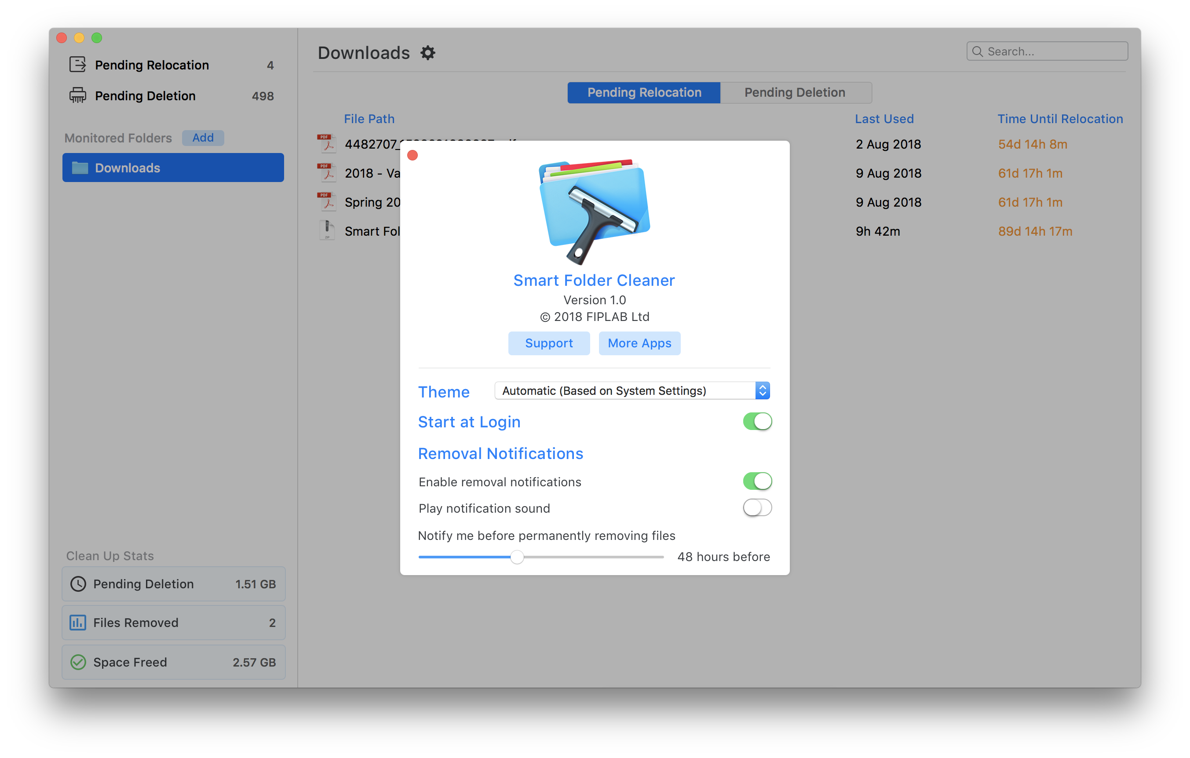The height and width of the screenshot is (758, 1190).
Task: Select Downloads in Monitored Folders
Action: click(173, 168)
